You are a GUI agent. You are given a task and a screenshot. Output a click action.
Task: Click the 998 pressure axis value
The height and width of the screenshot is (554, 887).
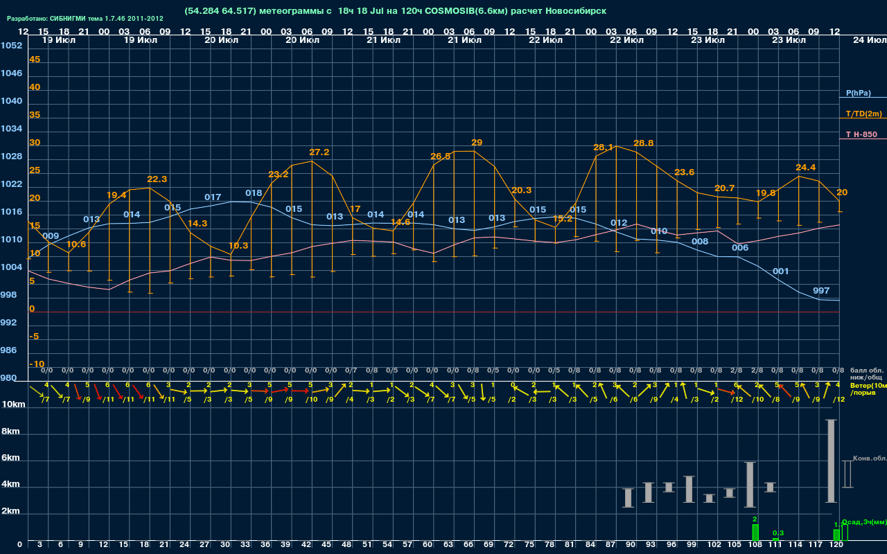pyautogui.click(x=9, y=294)
